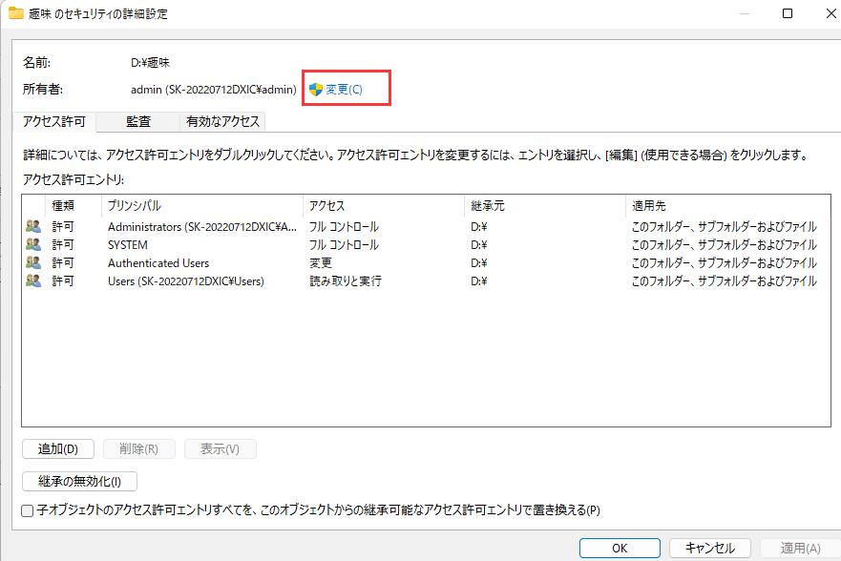
Task: Open the 有効なアクセス tab
Action: click(222, 121)
